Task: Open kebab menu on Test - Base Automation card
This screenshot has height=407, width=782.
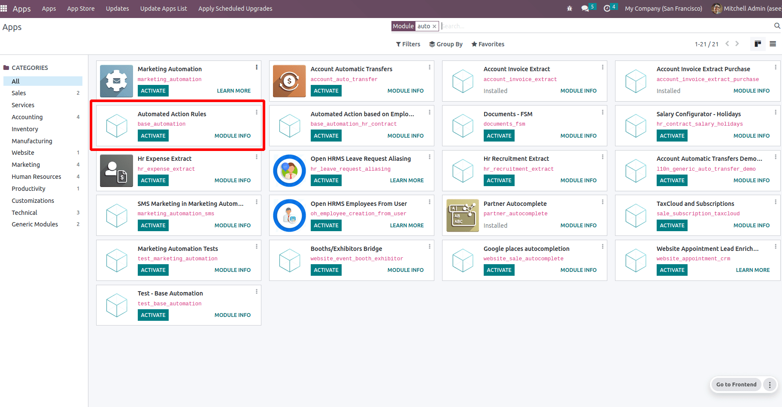Action: point(257,292)
